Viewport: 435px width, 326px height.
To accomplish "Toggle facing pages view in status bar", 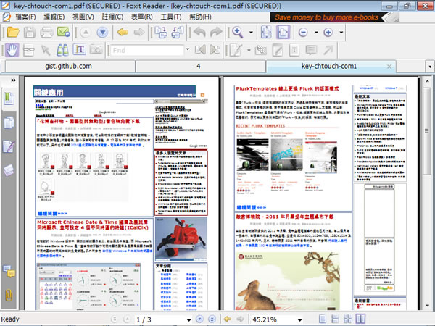I will tap(360, 319).
